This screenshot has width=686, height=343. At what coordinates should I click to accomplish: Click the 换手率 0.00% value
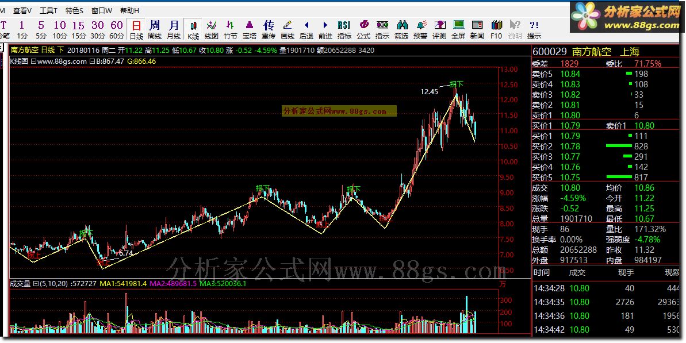pos(571,240)
